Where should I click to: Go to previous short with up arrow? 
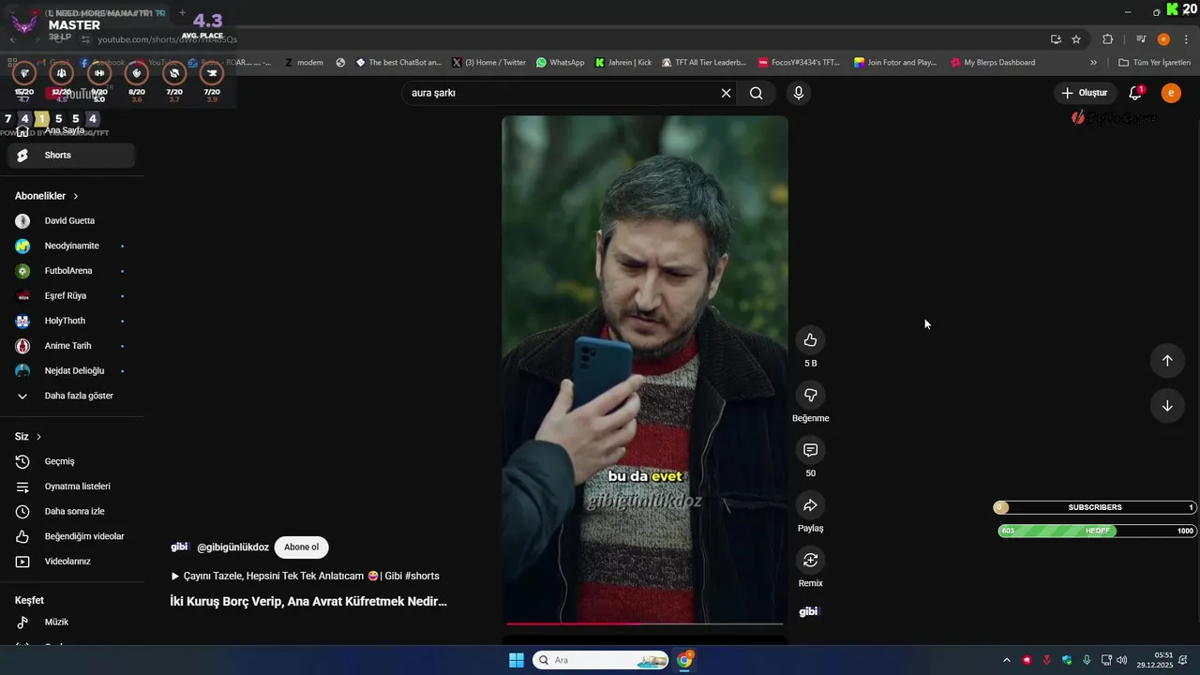[1167, 361]
